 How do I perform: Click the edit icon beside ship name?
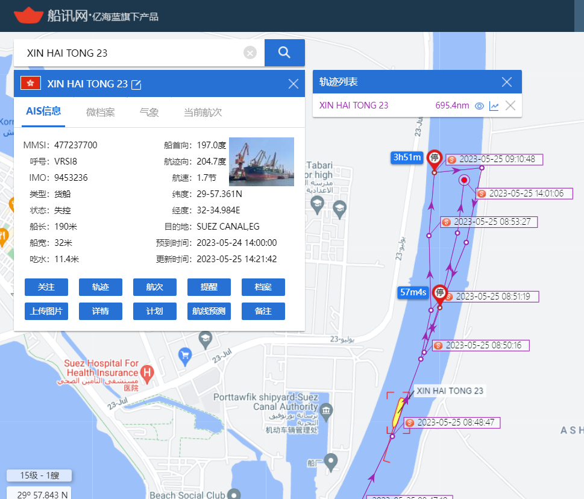click(137, 84)
